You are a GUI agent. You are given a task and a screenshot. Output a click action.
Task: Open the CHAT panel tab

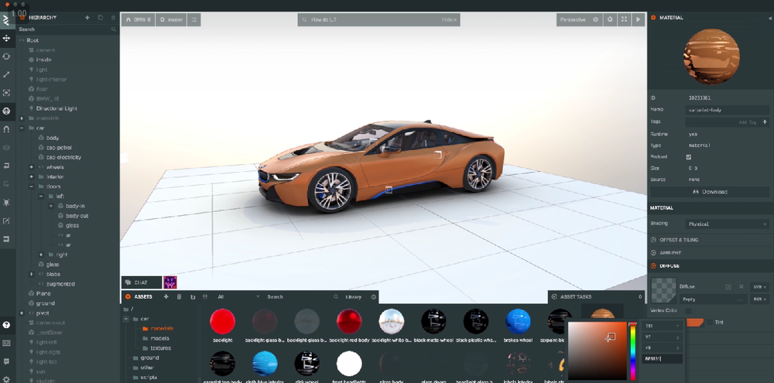click(x=141, y=282)
